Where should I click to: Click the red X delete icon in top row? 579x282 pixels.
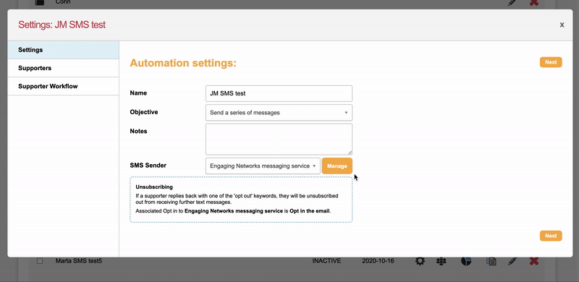(x=533, y=2)
